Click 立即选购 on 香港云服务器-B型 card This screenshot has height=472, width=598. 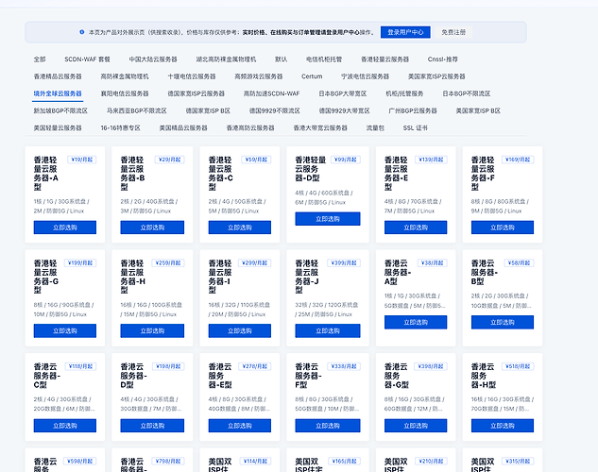point(503,322)
